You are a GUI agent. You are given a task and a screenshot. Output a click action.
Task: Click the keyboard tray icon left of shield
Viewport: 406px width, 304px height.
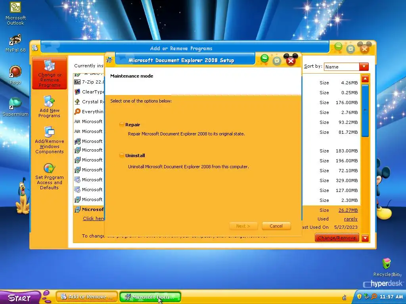[345, 297]
